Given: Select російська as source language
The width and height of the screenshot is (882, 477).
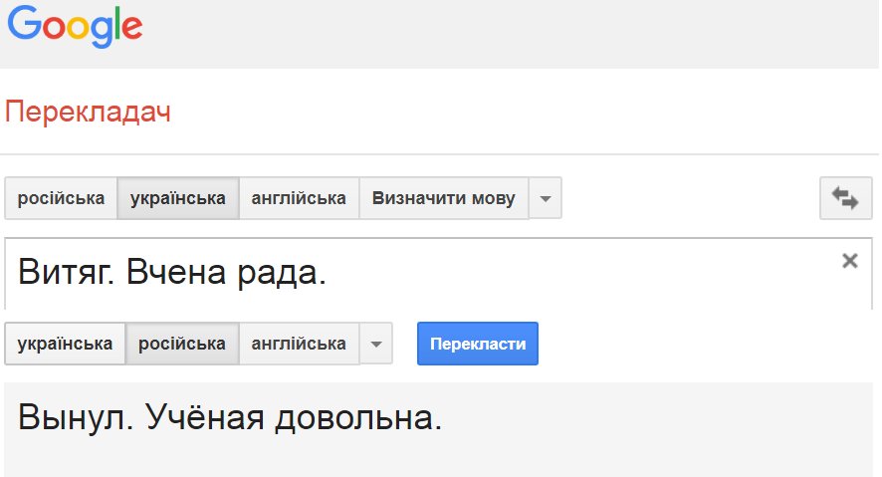Looking at the screenshot, I should tap(61, 198).
